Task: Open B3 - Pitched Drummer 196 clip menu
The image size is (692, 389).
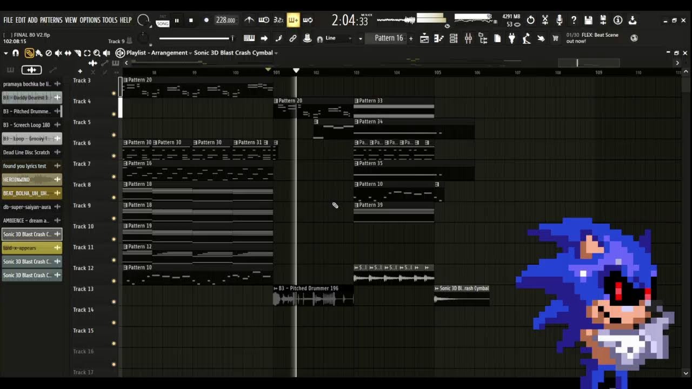Action: pyautogui.click(x=276, y=289)
